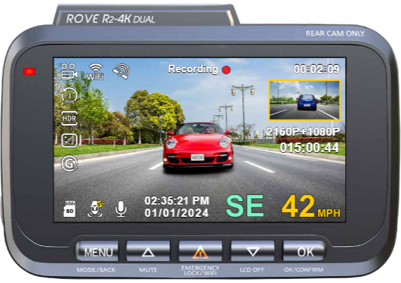Turn LCD off with down arrow button

(252, 251)
